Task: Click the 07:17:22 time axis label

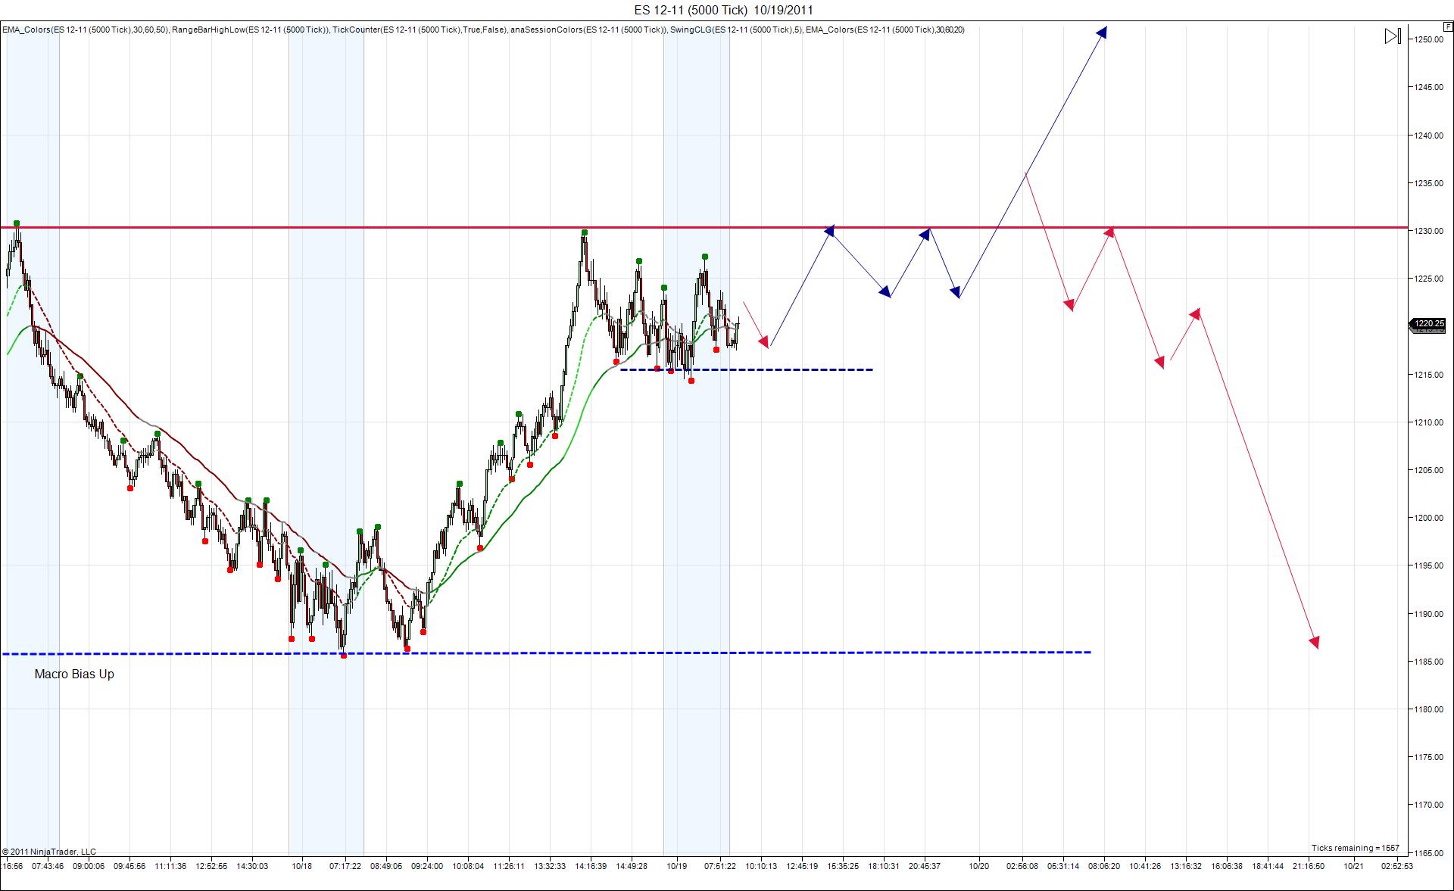Action: click(x=345, y=866)
